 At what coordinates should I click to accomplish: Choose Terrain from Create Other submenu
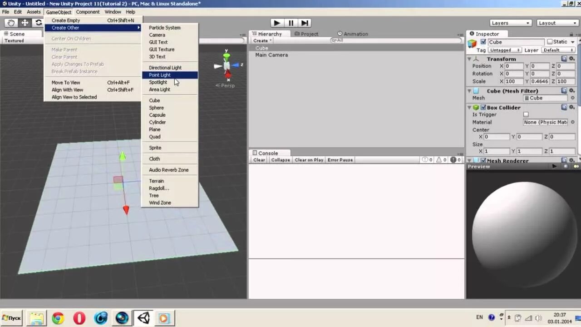pos(170,181)
